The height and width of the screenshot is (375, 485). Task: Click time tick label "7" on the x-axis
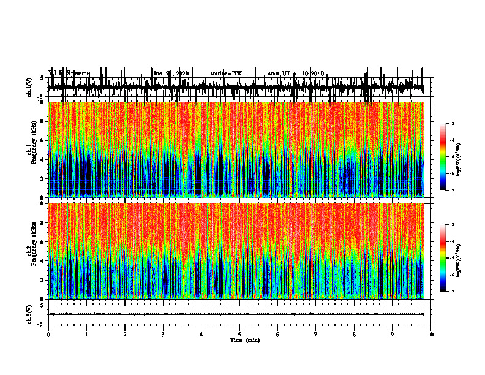(316, 335)
